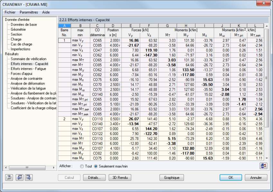This screenshot has width=273, height=192.
Task: Select 'Analyse de déformation' tree item
Action: point(26,84)
